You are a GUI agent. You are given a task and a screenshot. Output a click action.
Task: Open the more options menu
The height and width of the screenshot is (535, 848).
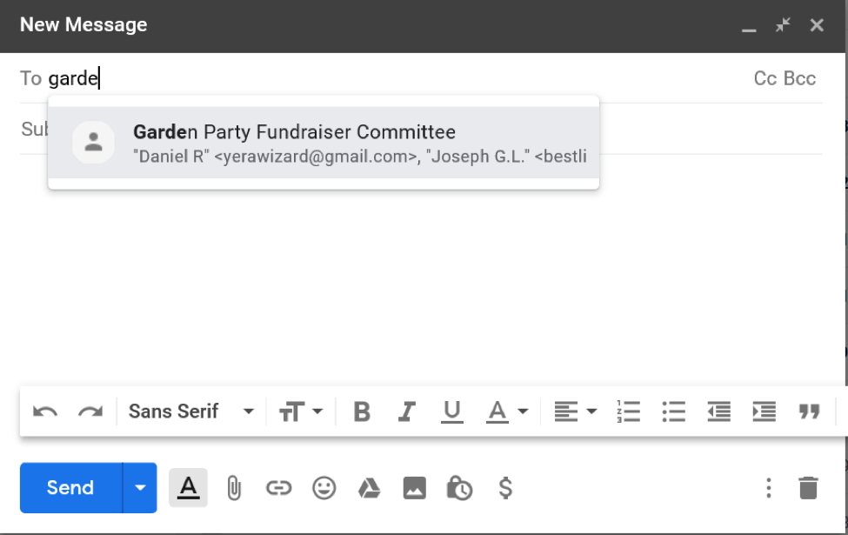(768, 488)
